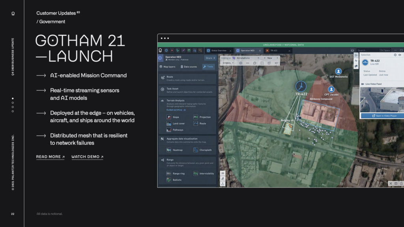Toggle the map 2D view button
This screenshot has height=227, width=404.
point(223,173)
